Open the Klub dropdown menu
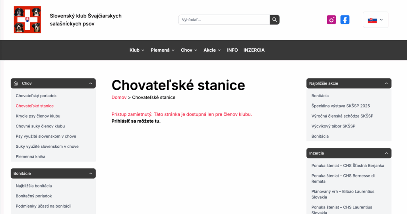407x214 pixels. point(137,50)
